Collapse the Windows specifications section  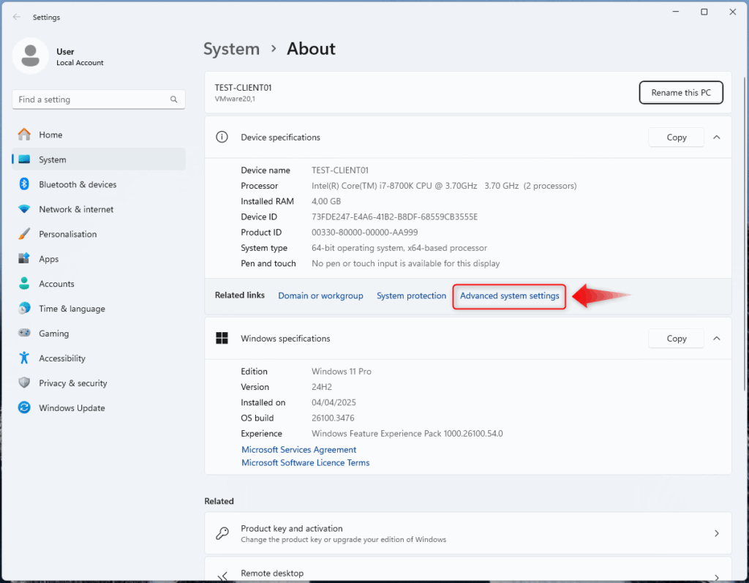click(x=716, y=339)
